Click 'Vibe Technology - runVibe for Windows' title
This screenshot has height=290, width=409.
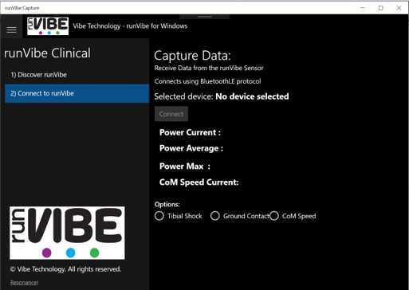(130, 26)
